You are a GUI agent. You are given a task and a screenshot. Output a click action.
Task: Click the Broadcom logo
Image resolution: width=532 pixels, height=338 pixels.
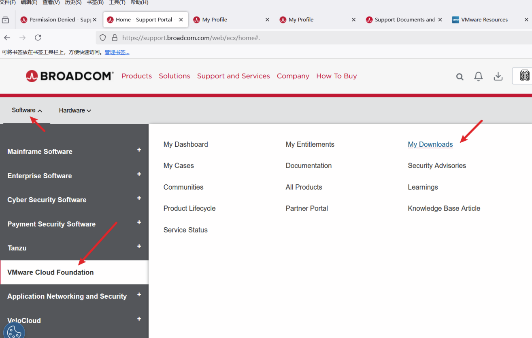click(x=70, y=76)
